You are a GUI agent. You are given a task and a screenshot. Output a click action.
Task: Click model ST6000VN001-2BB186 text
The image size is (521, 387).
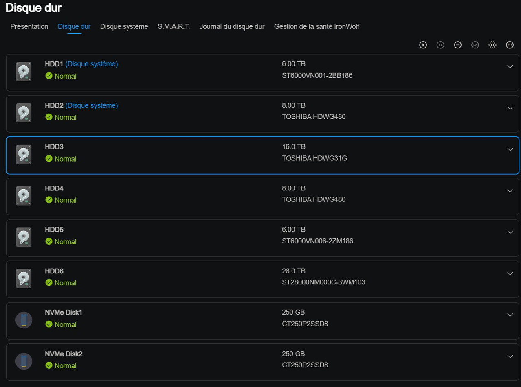point(317,75)
